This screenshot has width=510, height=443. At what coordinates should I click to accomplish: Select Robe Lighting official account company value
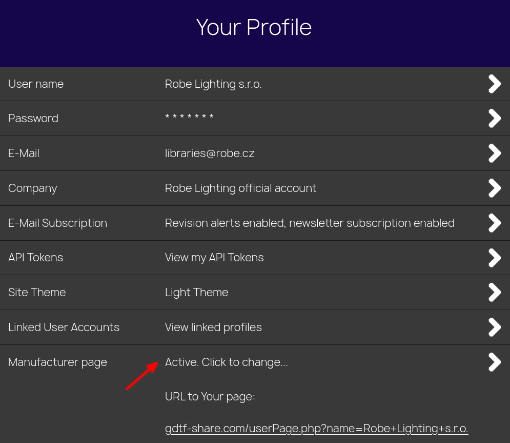click(x=240, y=188)
